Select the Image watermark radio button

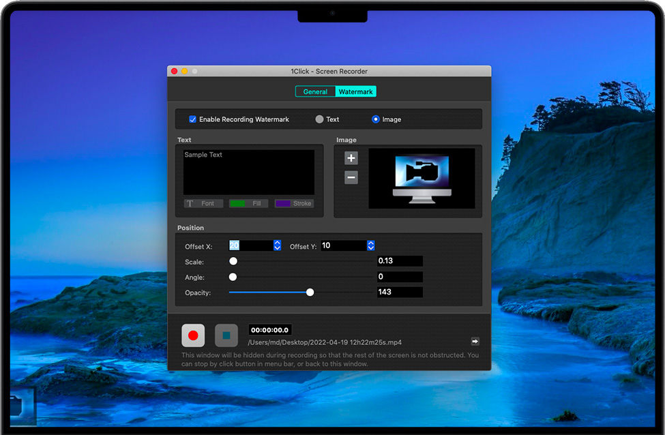[376, 119]
